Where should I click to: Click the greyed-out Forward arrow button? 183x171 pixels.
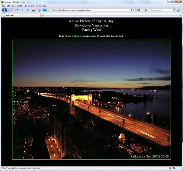[9, 10]
